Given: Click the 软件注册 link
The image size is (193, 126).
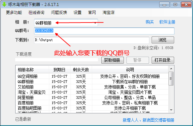Looking at the screenshot, I should pyautogui.click(x=167, y=22).
